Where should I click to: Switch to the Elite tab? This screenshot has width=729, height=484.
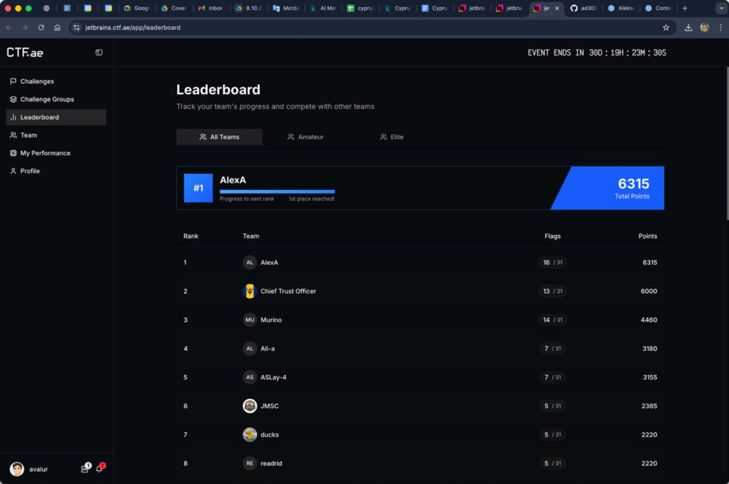click(x=392, y=137)
